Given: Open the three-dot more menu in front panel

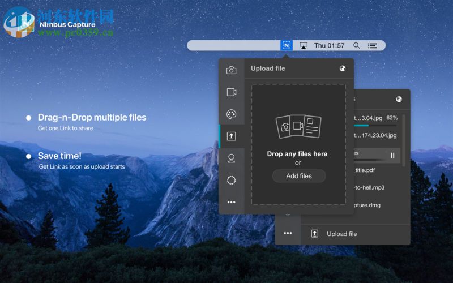Looking at the screenshot, I should pyautogui.click(x=231, y=202).
